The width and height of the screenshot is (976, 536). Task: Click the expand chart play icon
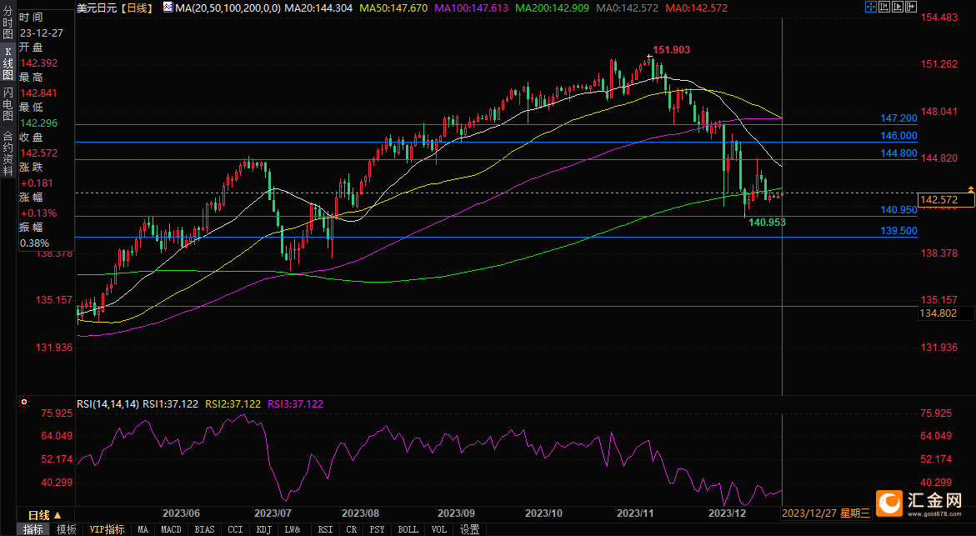point(898,7)
